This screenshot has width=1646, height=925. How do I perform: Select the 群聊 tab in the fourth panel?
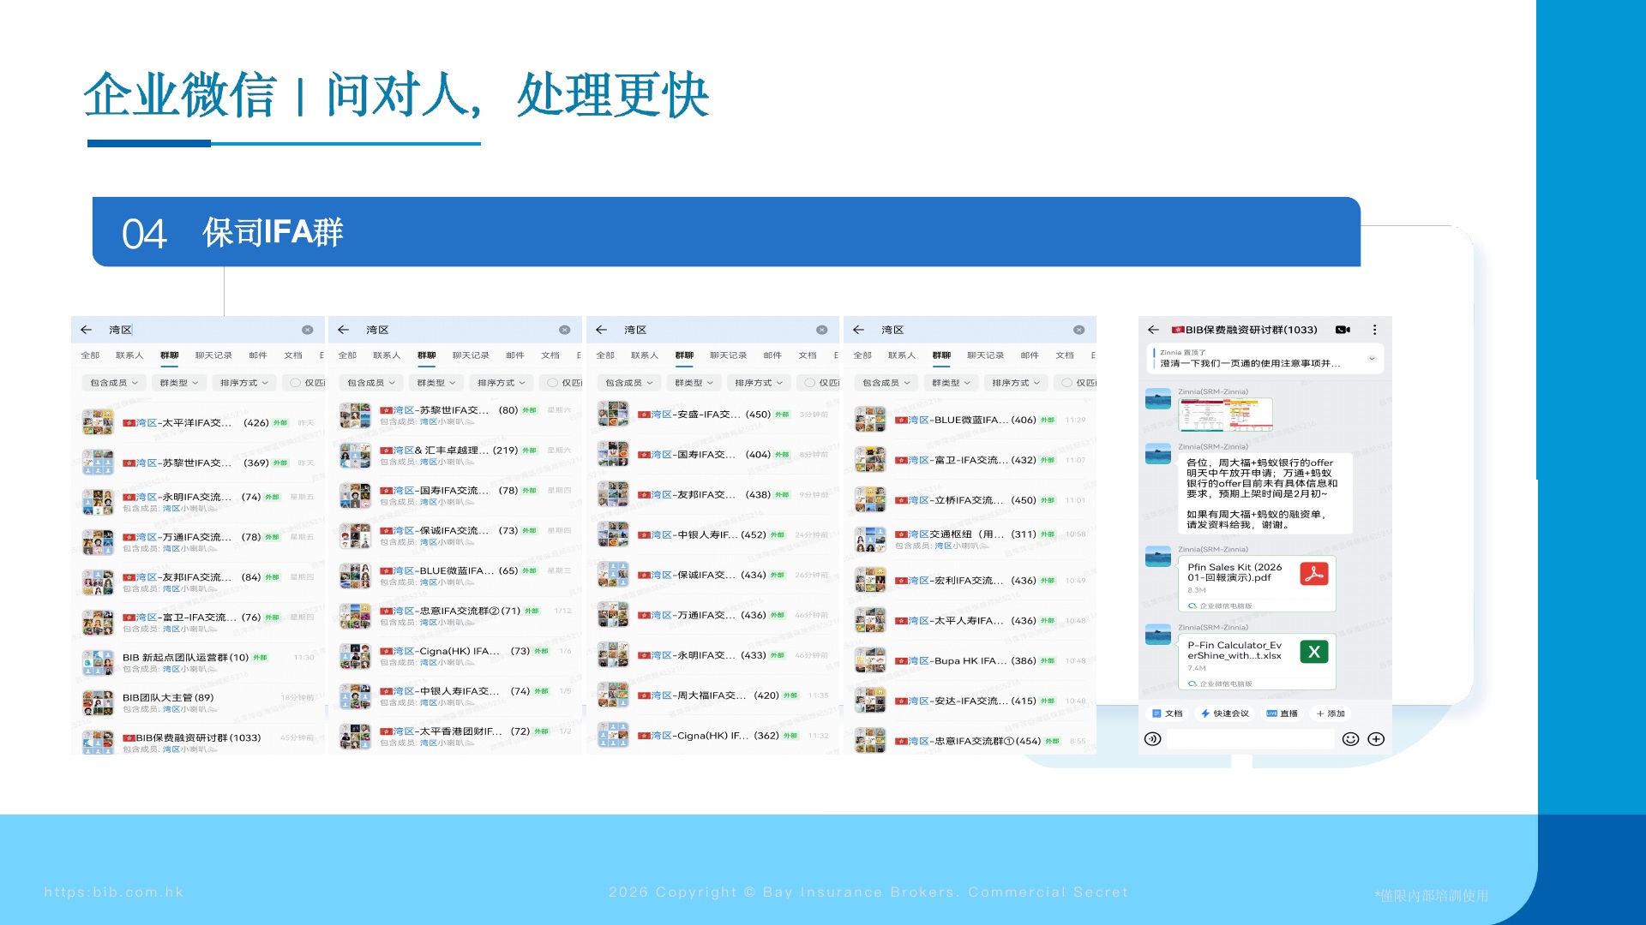pos(941,355)
